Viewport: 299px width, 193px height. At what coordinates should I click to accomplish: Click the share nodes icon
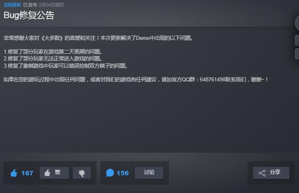(262, 173)
